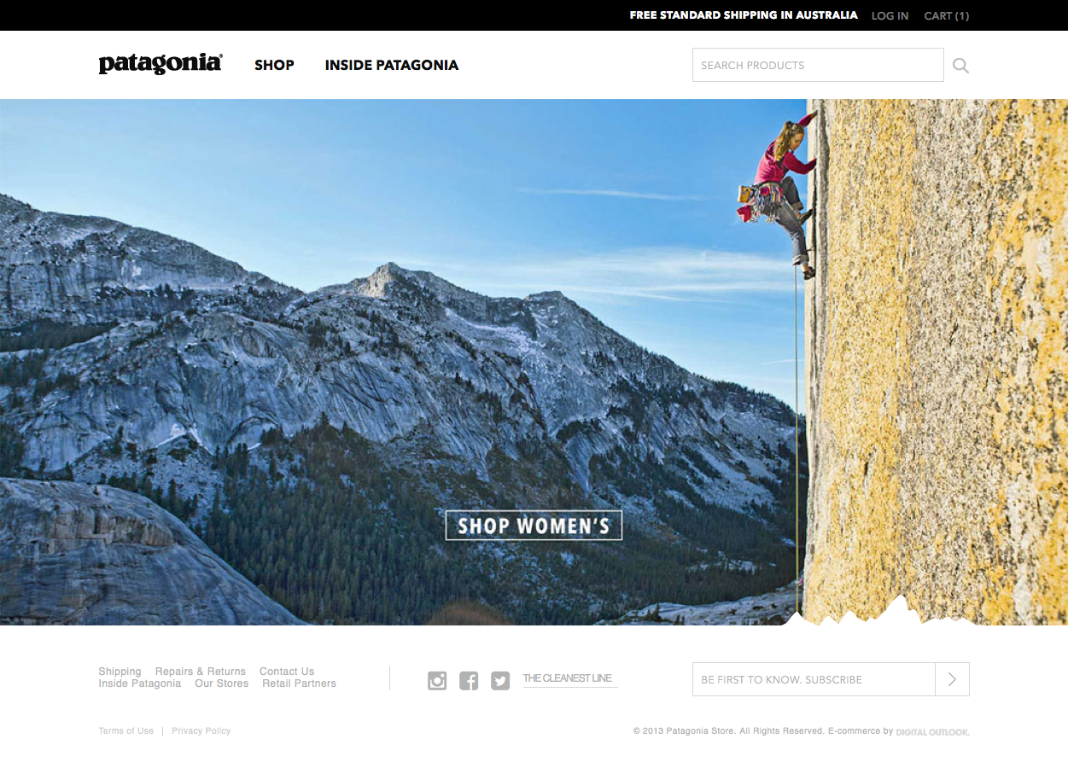Image resolution: width=1068 pixels, height=762 pixels.
Task: Open the Privacy Policy link
Action: 201,731
